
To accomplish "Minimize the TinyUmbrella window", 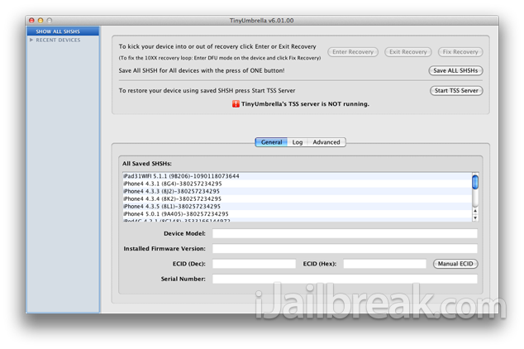I will click(40, 21).
